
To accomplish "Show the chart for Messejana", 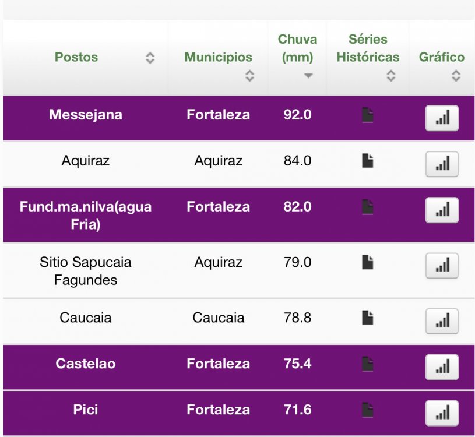I will [x=442, y=118].
